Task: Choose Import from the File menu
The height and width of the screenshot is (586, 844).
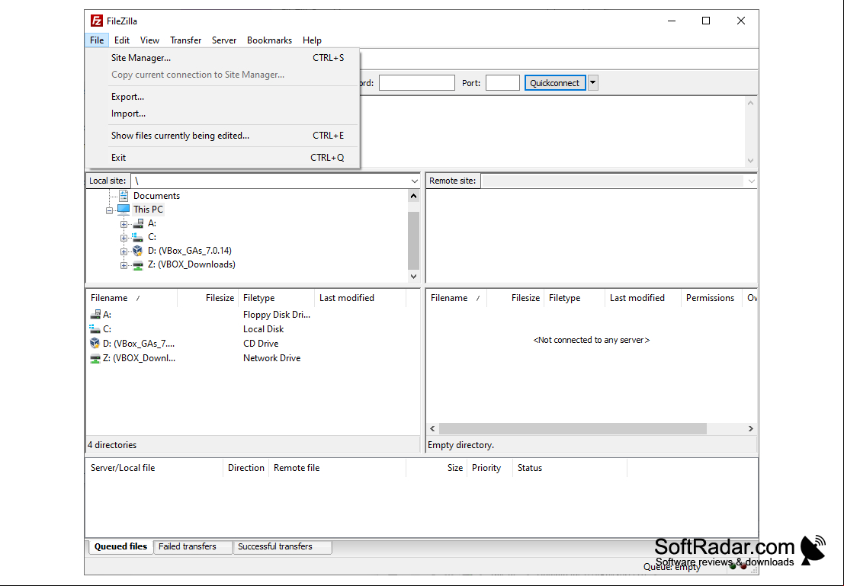Action: (x=222, y=114)
